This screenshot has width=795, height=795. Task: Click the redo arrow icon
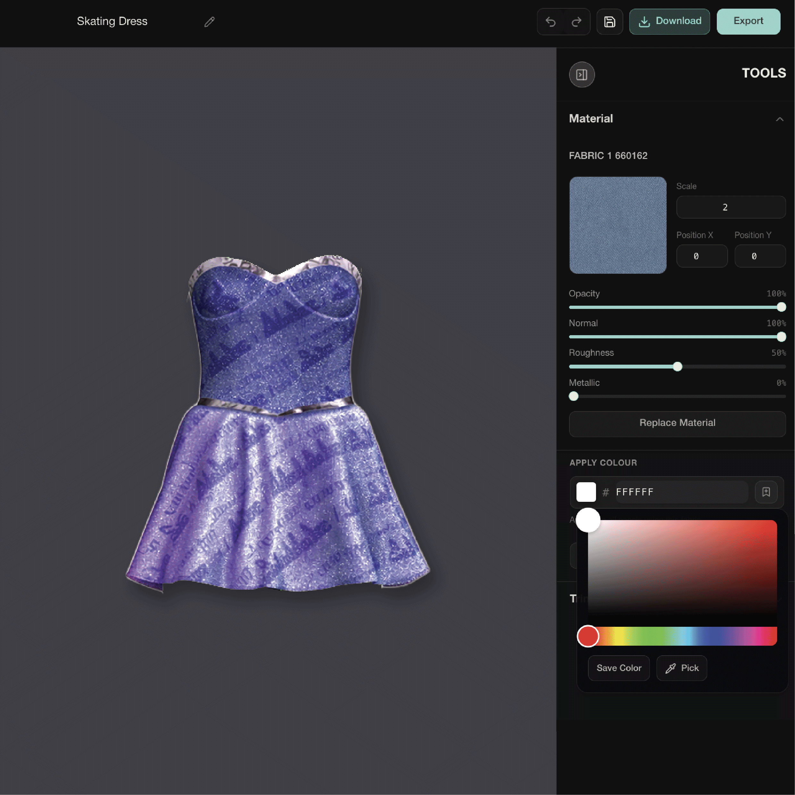pyautogui.click(x=576, y=22)
